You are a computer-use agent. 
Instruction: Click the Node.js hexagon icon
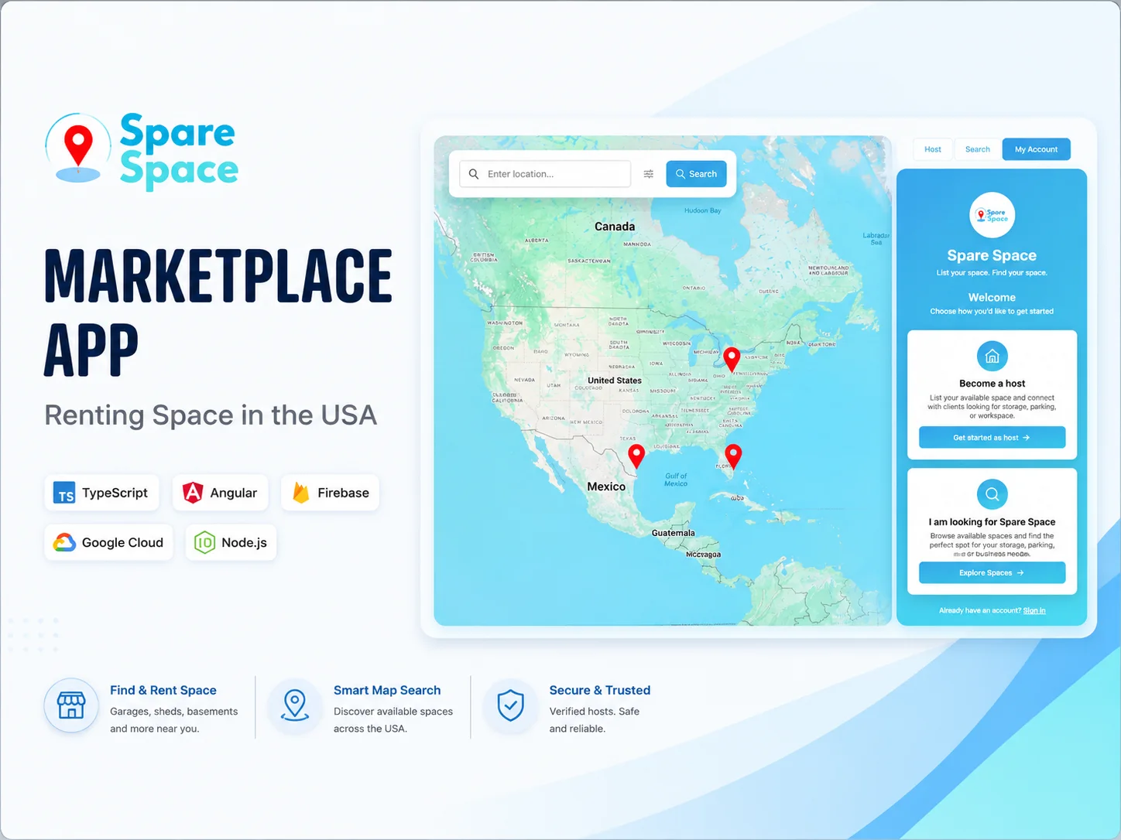(204, 543)
